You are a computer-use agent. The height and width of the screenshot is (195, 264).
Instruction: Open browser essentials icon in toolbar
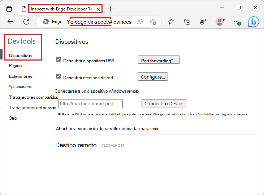click(x=203, y=22)
